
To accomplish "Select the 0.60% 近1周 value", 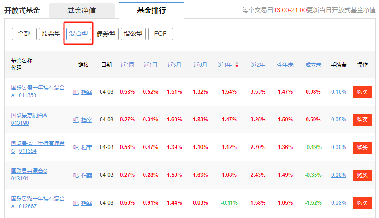I will pos(127,203).
